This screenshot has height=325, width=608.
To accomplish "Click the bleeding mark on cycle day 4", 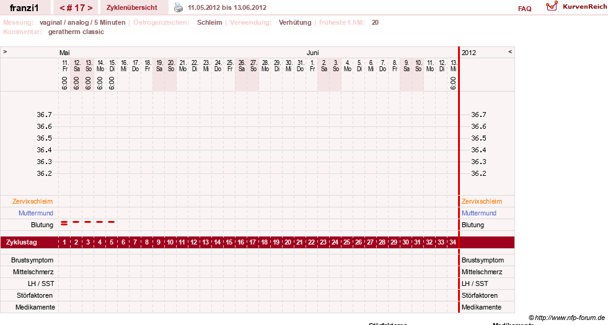I will [x=100, y=222].
